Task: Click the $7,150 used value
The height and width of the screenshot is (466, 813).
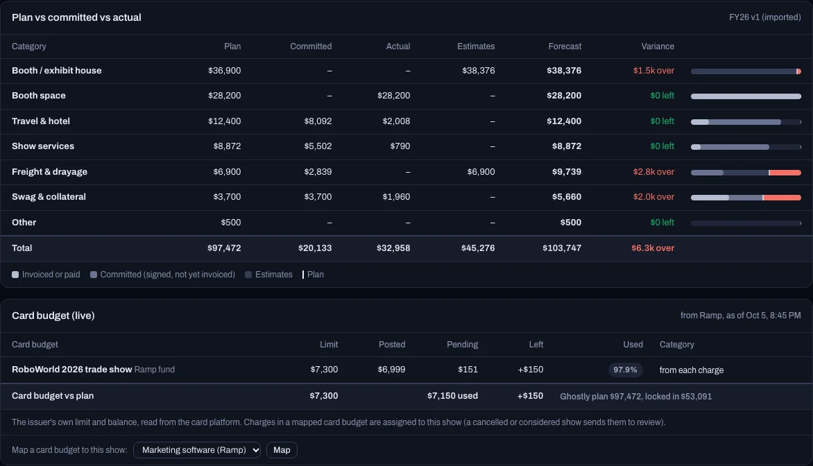Action: [x=452, y=395]
